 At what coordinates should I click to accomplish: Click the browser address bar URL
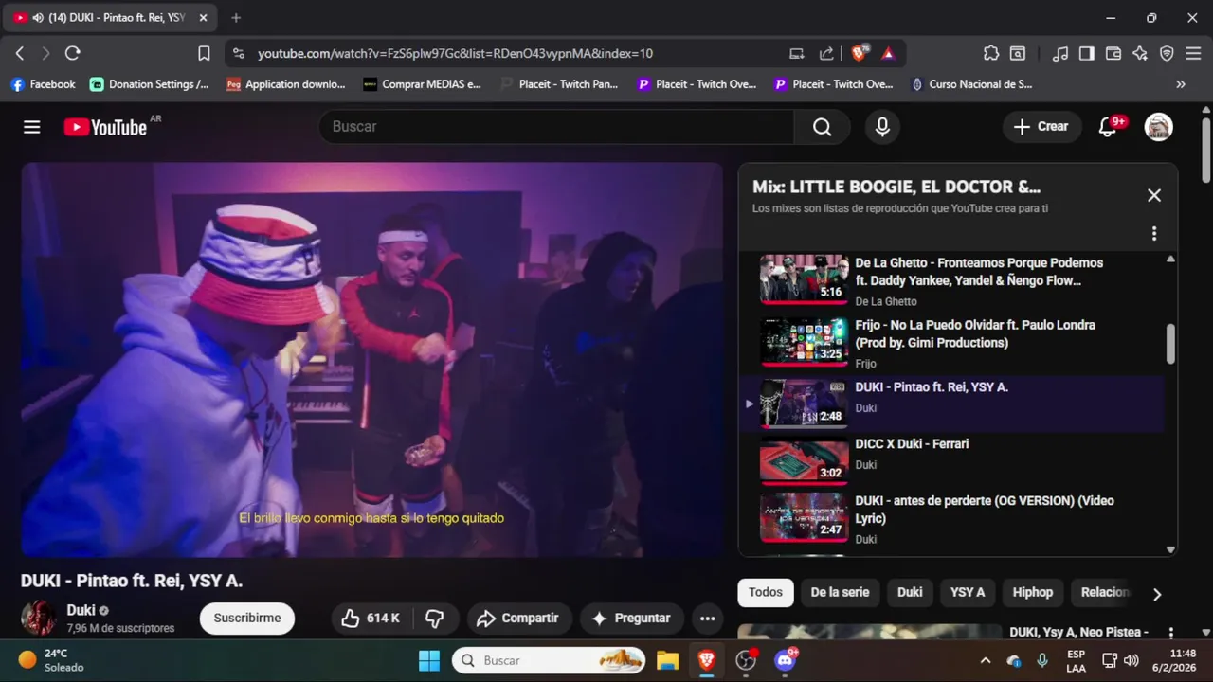(455, 54)
